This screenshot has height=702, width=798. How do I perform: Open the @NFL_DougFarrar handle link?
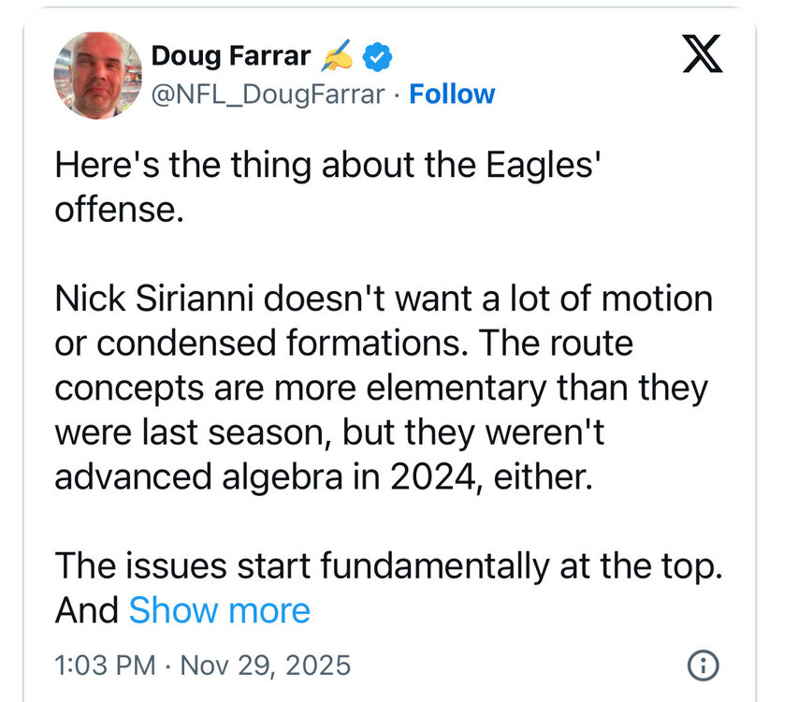point(266,95)
